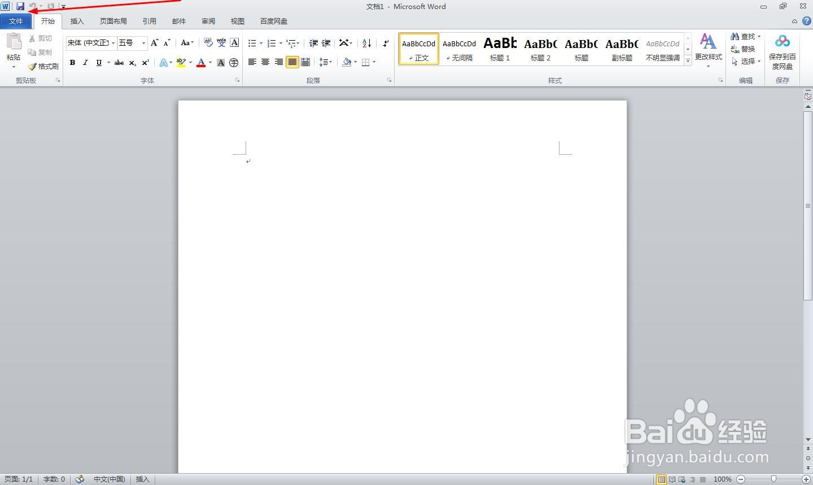Open the Find (查找) tool
Image resolution: width=813 pixels, height=485 pixels.
(744, 36)
